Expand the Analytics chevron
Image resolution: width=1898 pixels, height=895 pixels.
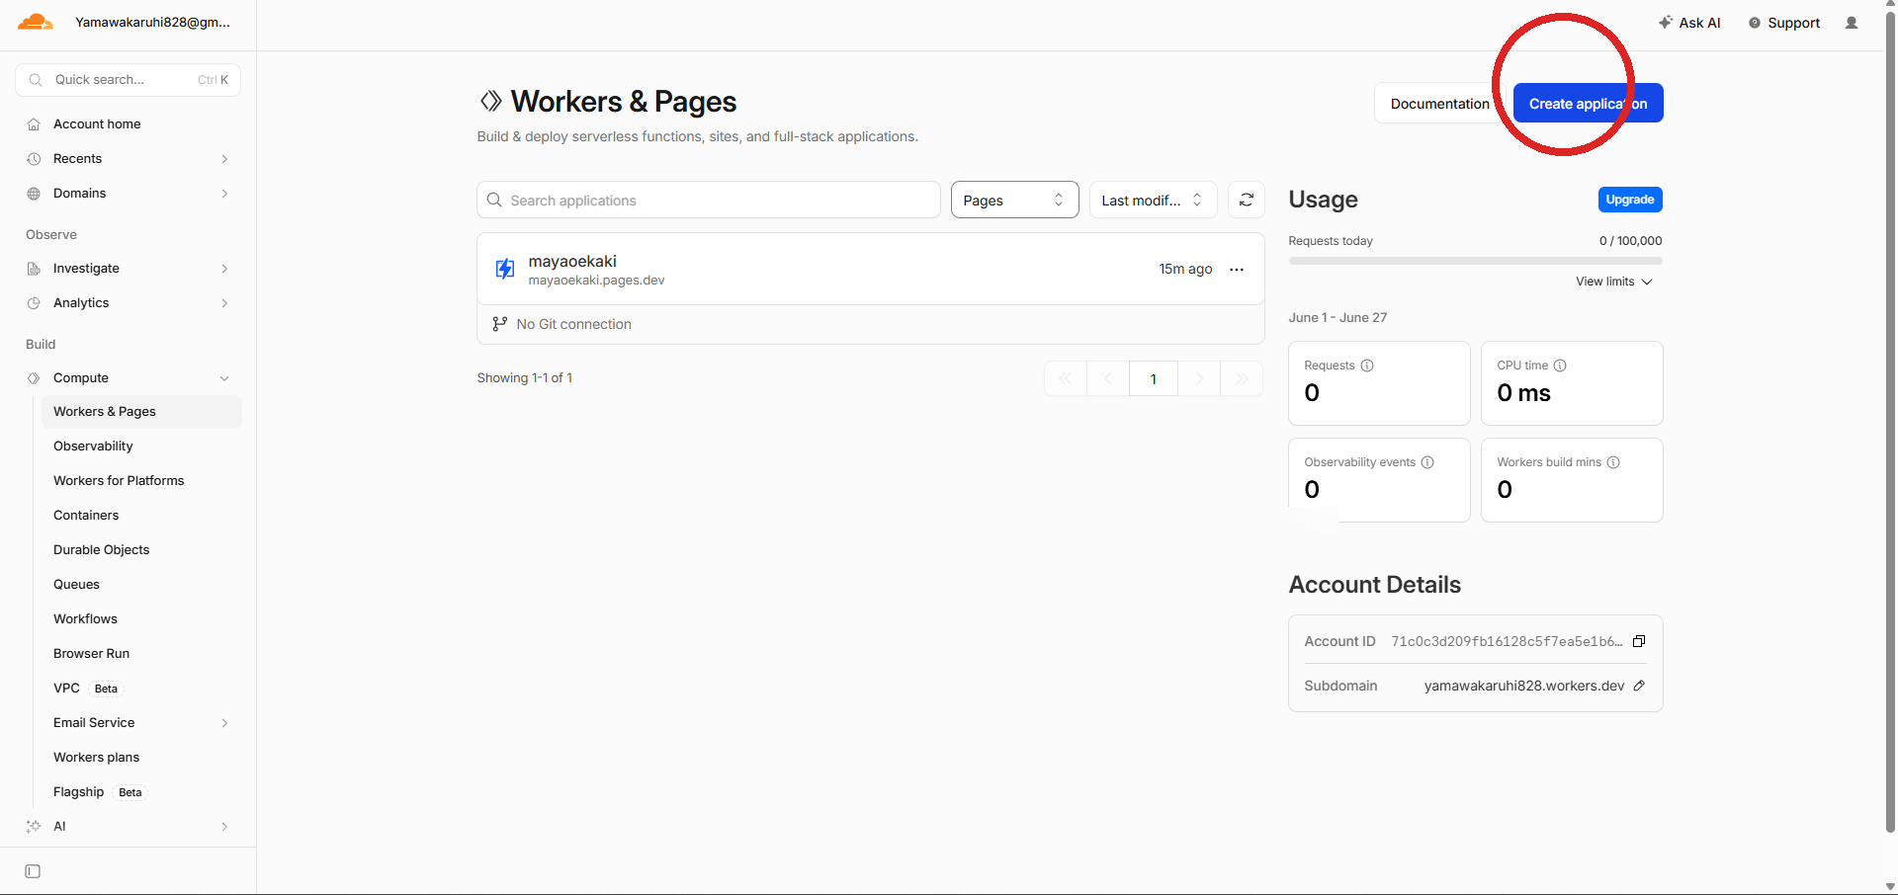(224, 303)
